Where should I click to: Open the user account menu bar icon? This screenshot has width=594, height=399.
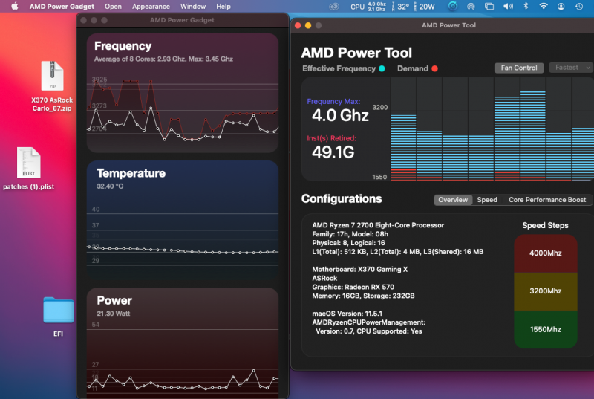(x=561, y=7)
